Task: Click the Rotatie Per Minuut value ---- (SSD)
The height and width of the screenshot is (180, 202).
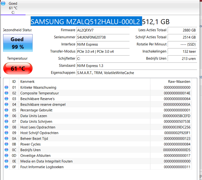Action: 182,44
